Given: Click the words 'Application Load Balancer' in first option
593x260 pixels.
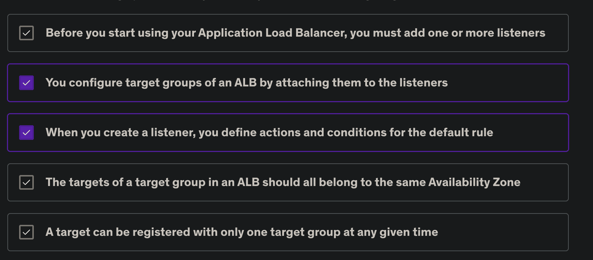Looking at the screenshot, I should [272, 33].
